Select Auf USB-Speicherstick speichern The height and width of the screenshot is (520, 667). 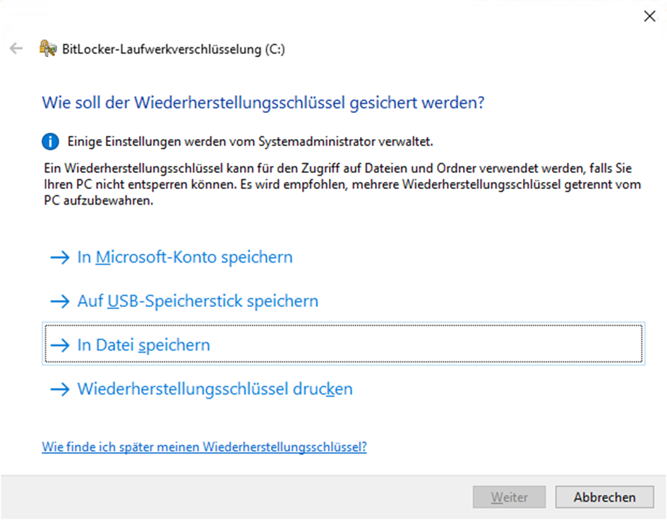pyautogui.click(x=198, y=301)
